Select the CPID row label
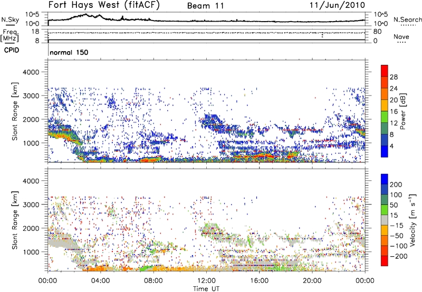The image size is (422, 292). coord(12,50)
